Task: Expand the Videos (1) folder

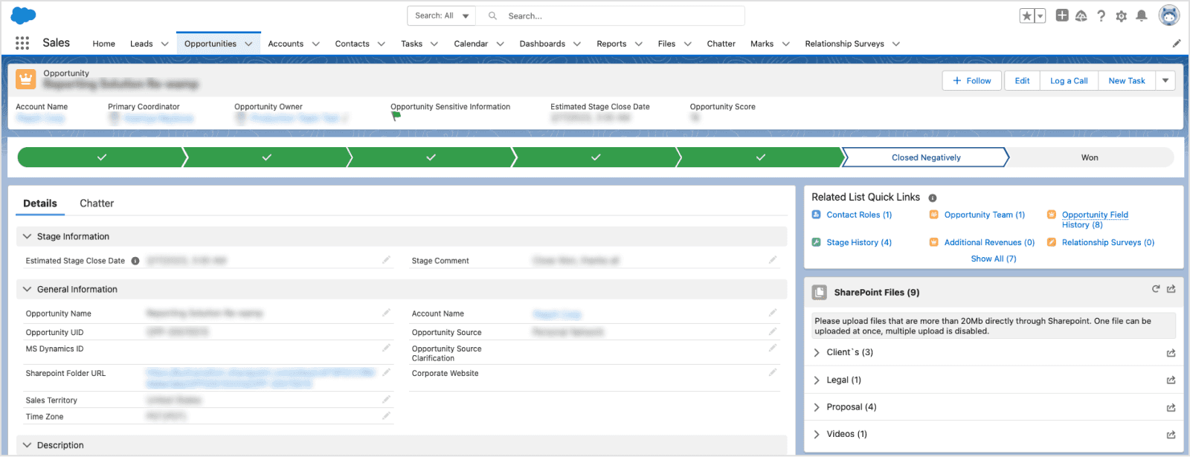Action: pyautogui.click(x=817, y=434)
